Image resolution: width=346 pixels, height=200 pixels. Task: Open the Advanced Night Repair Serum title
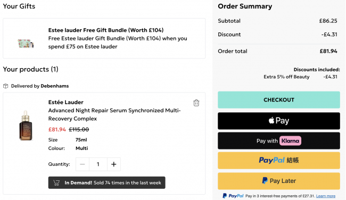[x=114, y=114]
